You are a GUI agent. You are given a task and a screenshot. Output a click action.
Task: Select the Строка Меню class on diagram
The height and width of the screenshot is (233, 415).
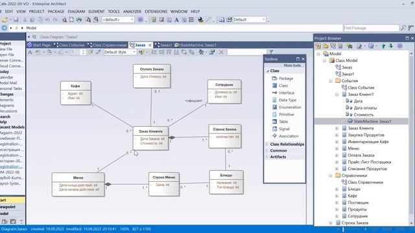[164, 184]
